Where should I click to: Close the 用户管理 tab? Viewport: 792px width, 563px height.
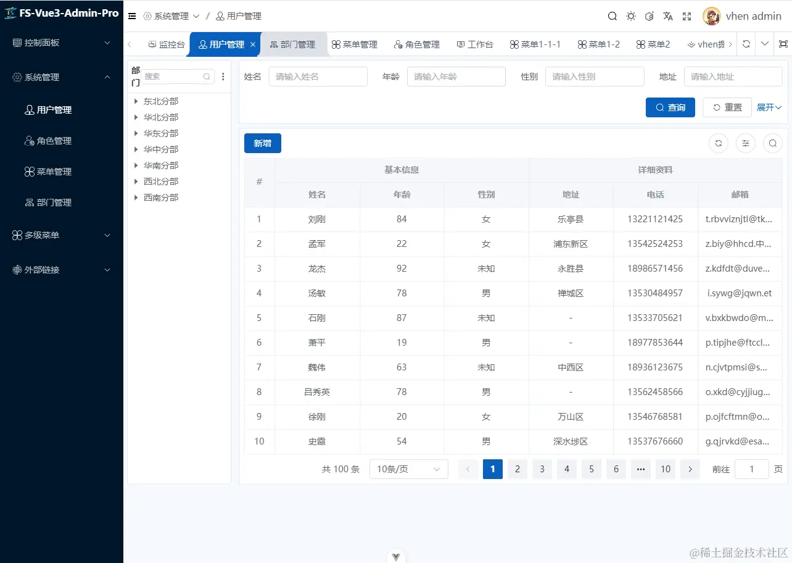pos(252,44)
